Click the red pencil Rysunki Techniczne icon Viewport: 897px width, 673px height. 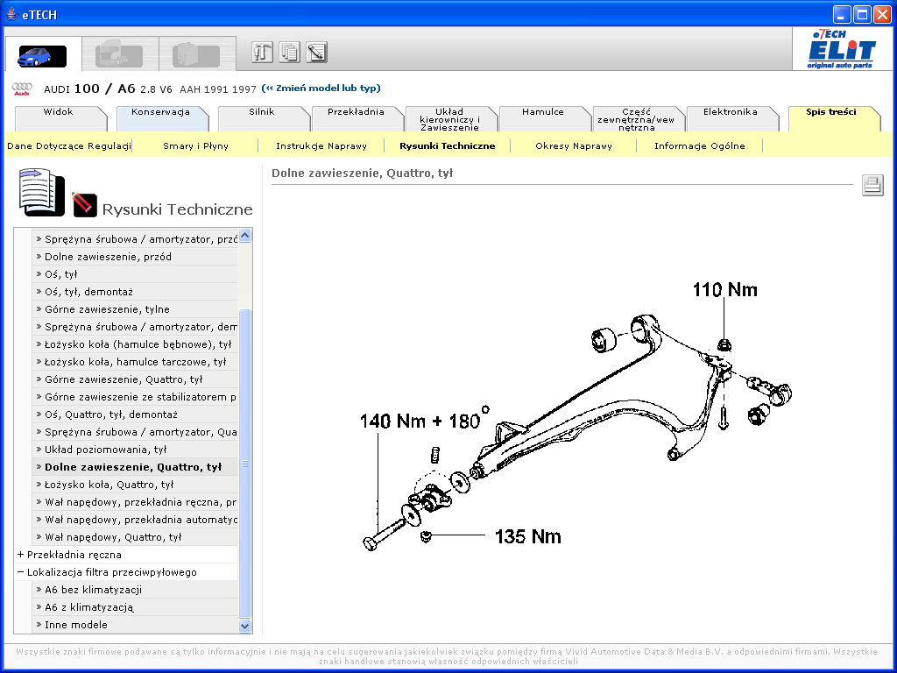point(85,204)
